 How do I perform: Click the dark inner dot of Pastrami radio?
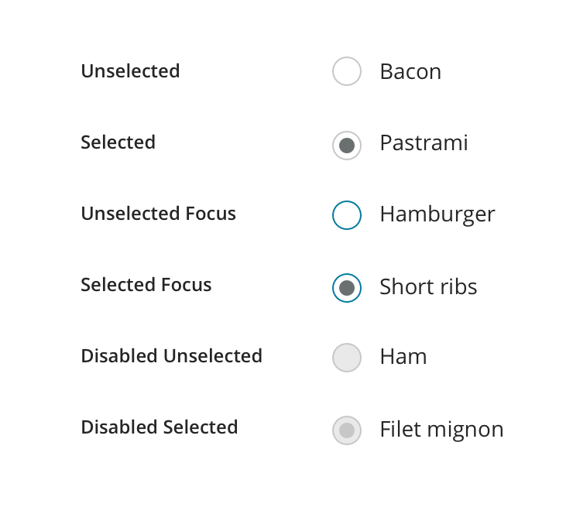click(x=347, y=145)
